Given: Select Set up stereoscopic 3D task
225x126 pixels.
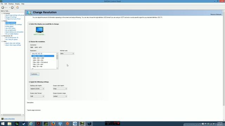Looking at the screenshot, I should [12, 37].
